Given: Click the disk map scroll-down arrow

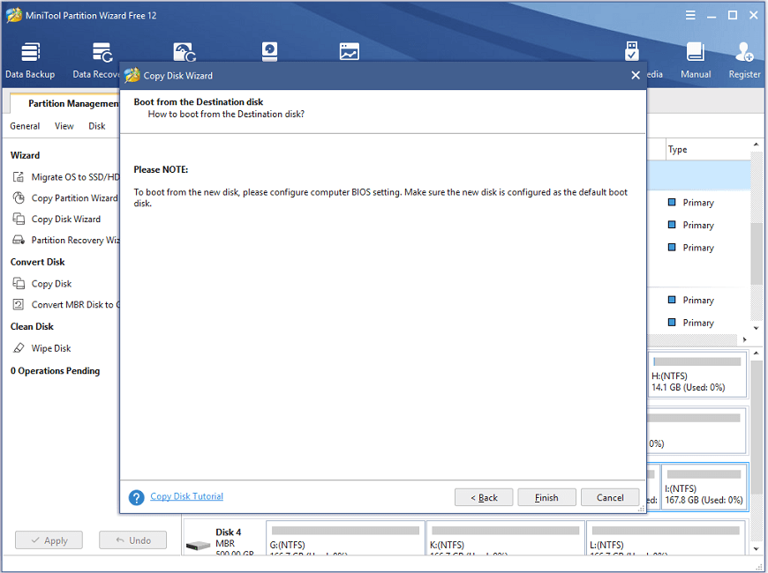Looking at the screenshot, I should (757, 549).
